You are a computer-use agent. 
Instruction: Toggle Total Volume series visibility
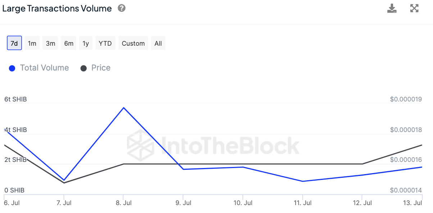pos(44,68)
